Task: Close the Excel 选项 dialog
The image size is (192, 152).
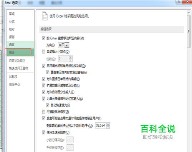Action: [x=187, y=2]
